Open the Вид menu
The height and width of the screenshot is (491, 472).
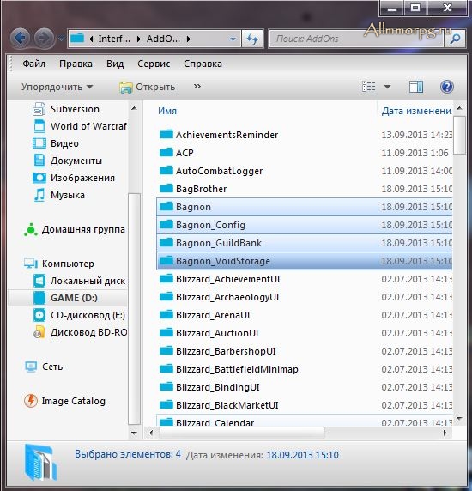115,64
